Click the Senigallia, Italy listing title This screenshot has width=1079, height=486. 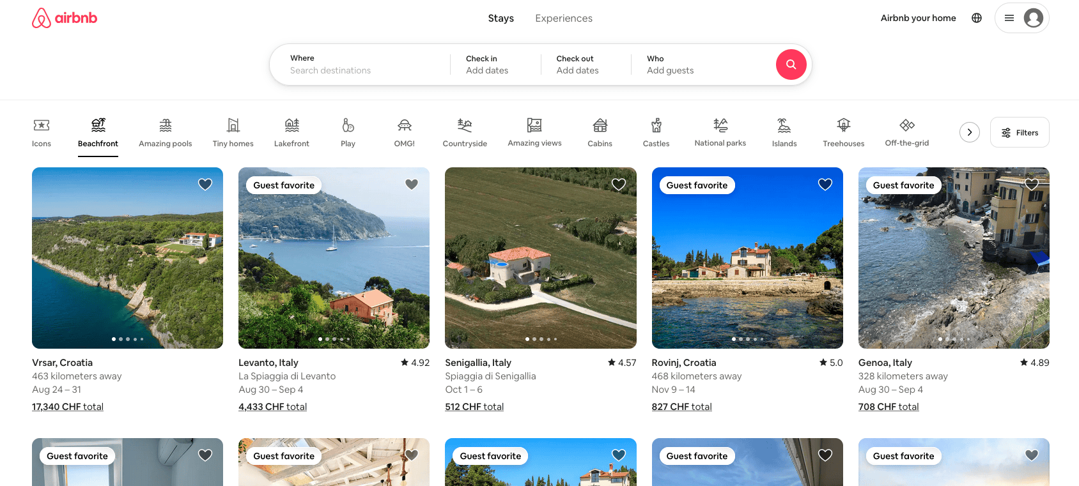click(478, 363)
